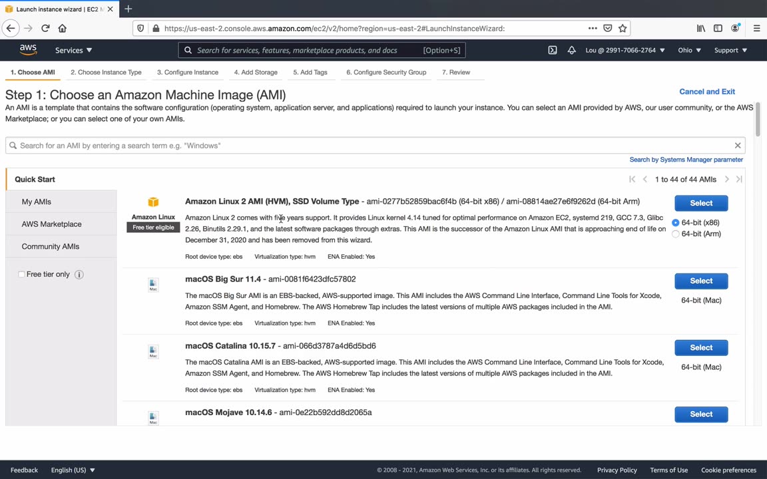The image size is (767, 479).
Task: Switch to 1. Choose AMI step tab
Action: tap(33, 73)
